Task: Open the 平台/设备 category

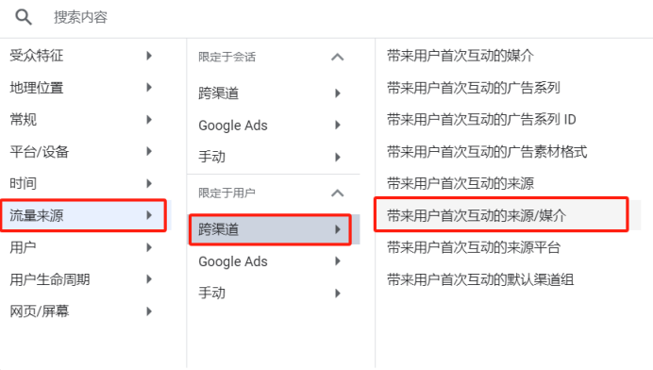Action: tap(85, 152)
